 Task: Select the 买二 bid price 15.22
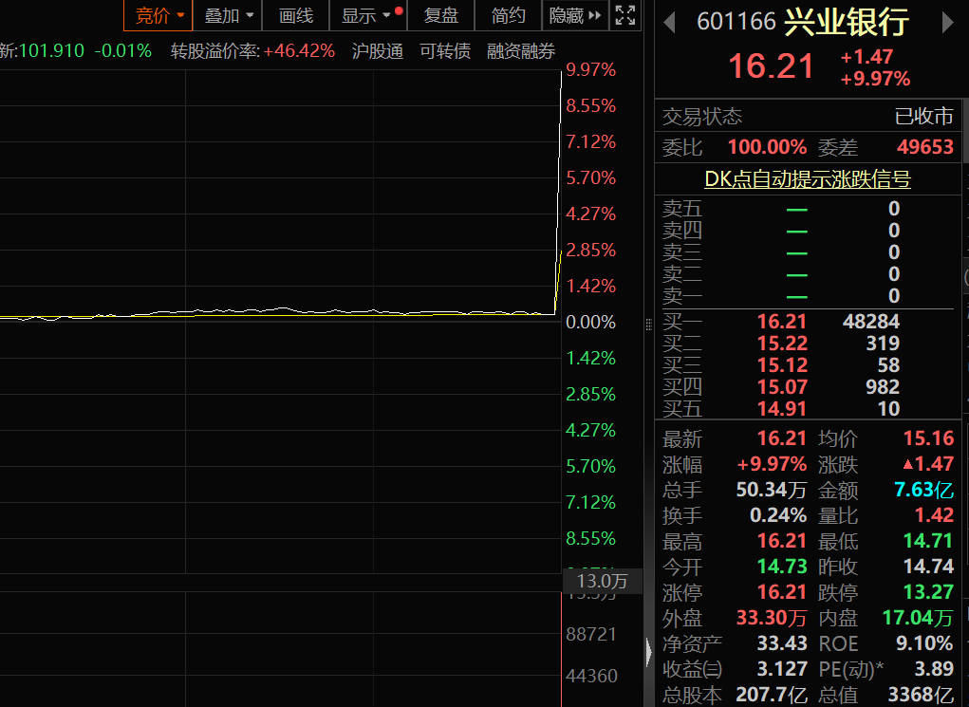pyautogui.click(x=782, y=343)
